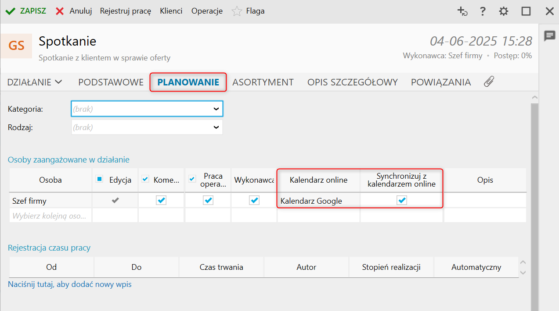Click the red Anuluj cancel X icon
Screen dimensions: 559x311
(x=60, y=11)
